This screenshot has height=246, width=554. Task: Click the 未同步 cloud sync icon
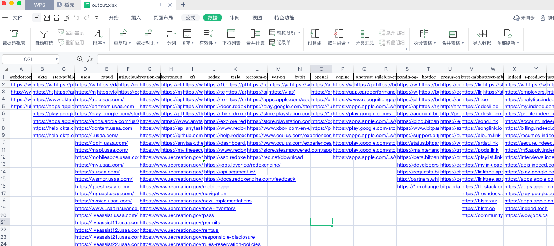coord(516,18)
